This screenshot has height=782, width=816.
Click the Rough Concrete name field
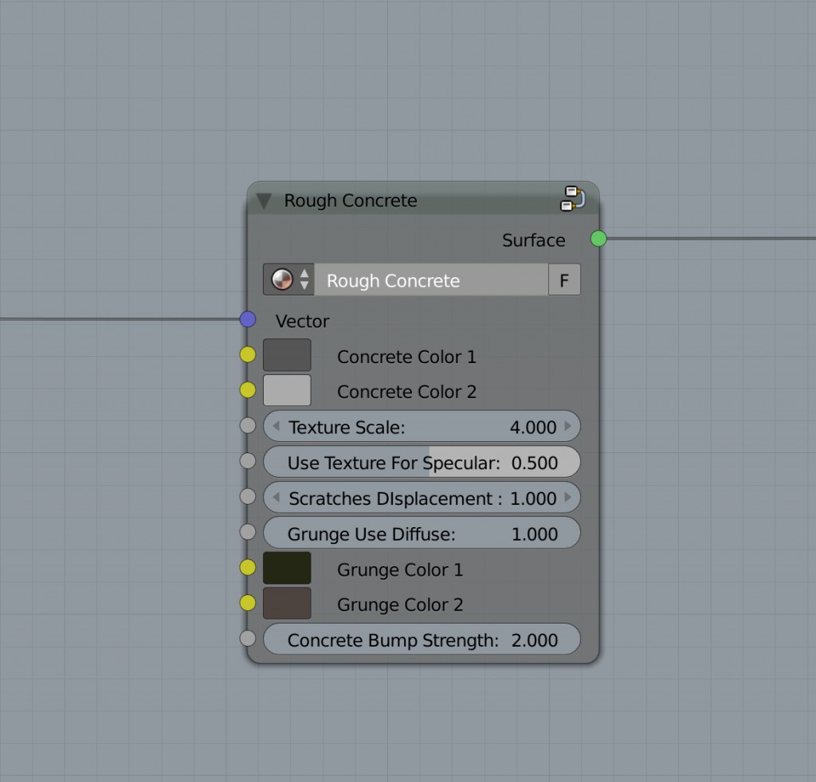coord(430,280)
